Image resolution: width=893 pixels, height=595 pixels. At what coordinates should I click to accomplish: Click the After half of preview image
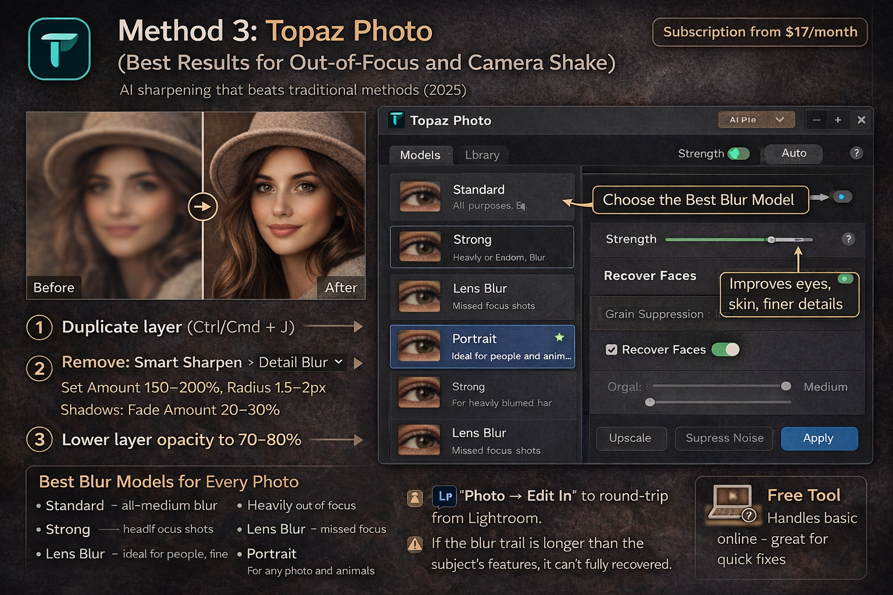click(x=284, y=206)
